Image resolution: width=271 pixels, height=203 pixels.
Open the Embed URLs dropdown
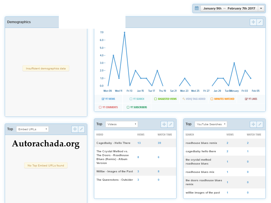point(32,129)
